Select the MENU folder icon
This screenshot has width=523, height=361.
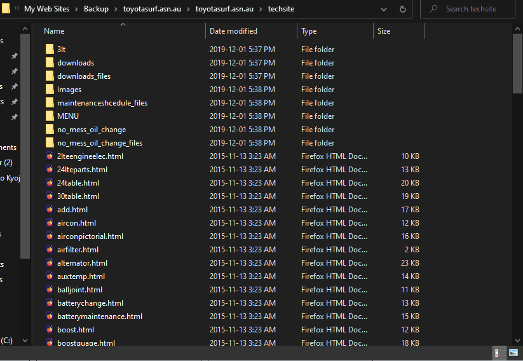(50, 116)
